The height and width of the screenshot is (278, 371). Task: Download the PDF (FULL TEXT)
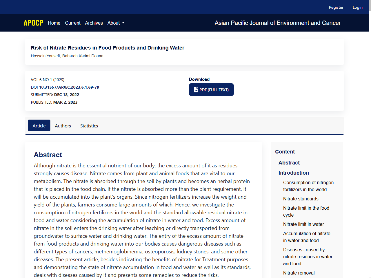pyautogui.click(x=211, y=90)
